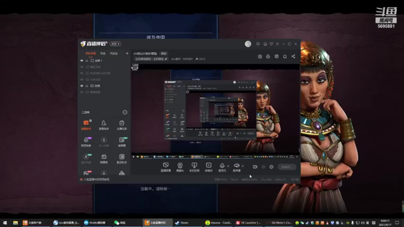
Task: Open the message icon in title bar
Action: click(x=258, y=44)
